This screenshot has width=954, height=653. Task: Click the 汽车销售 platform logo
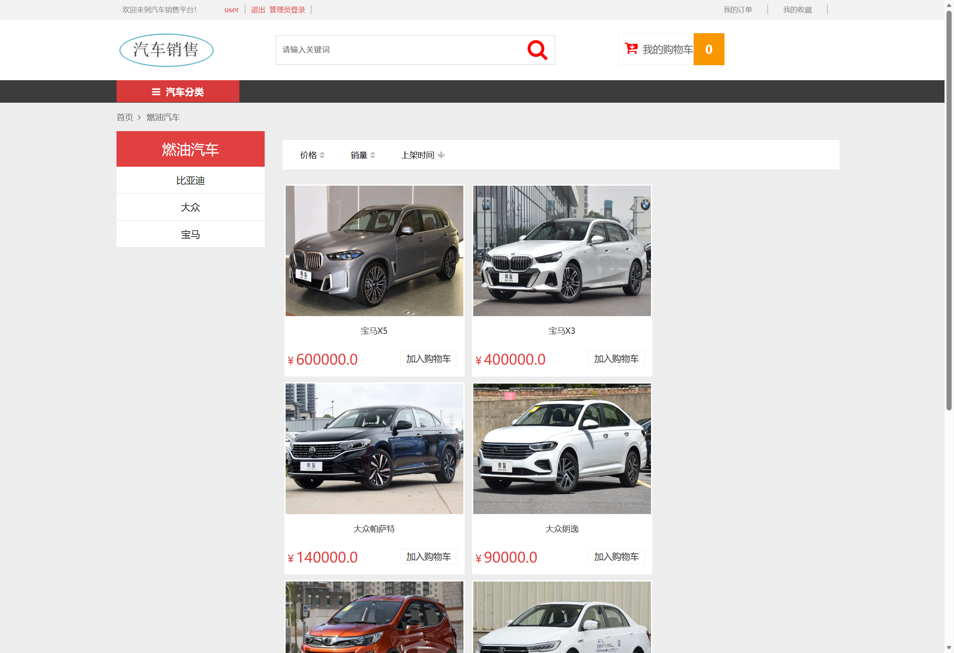click(x=166, y=49)
